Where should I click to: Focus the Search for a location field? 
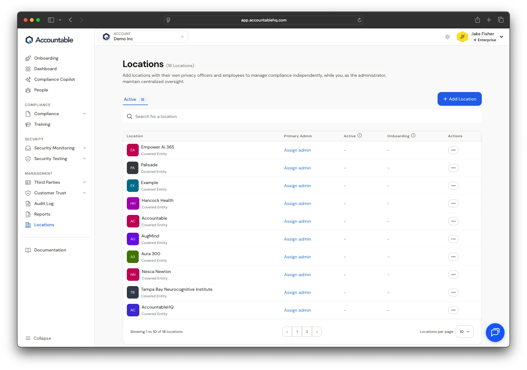[302, 117]
